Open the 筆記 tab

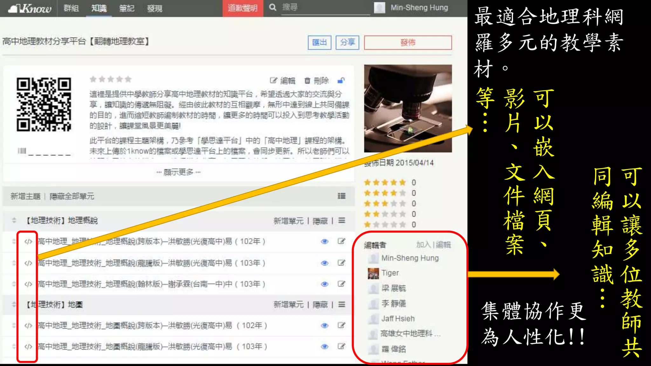pos(127,8)
